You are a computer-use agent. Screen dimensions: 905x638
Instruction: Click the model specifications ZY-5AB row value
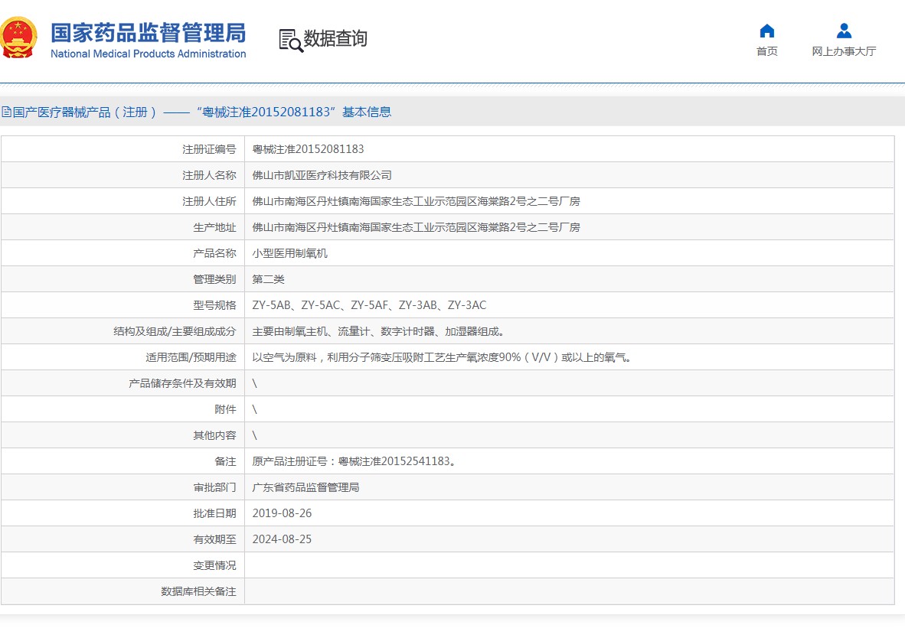click(369, 305)
